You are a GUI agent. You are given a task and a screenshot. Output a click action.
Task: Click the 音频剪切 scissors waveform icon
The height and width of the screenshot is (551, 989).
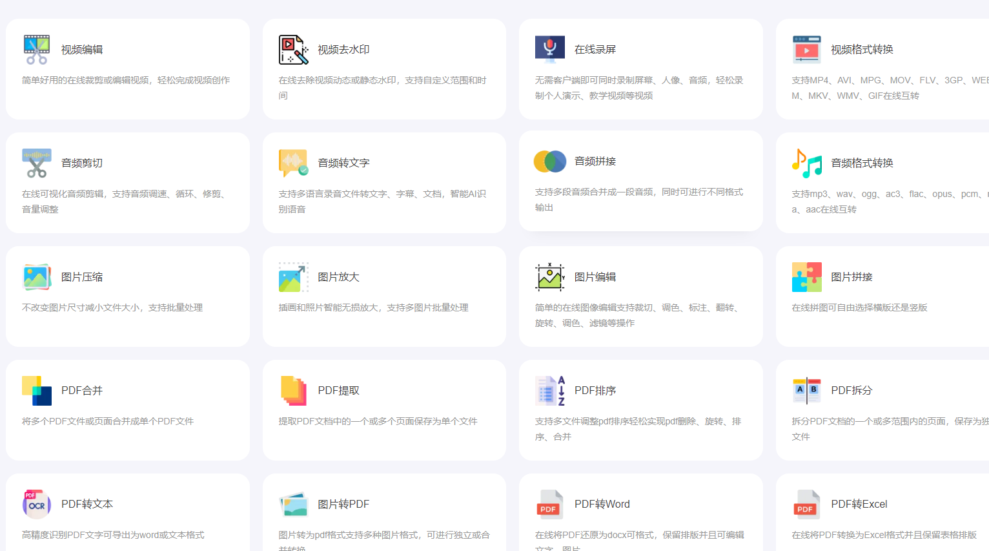37,163
